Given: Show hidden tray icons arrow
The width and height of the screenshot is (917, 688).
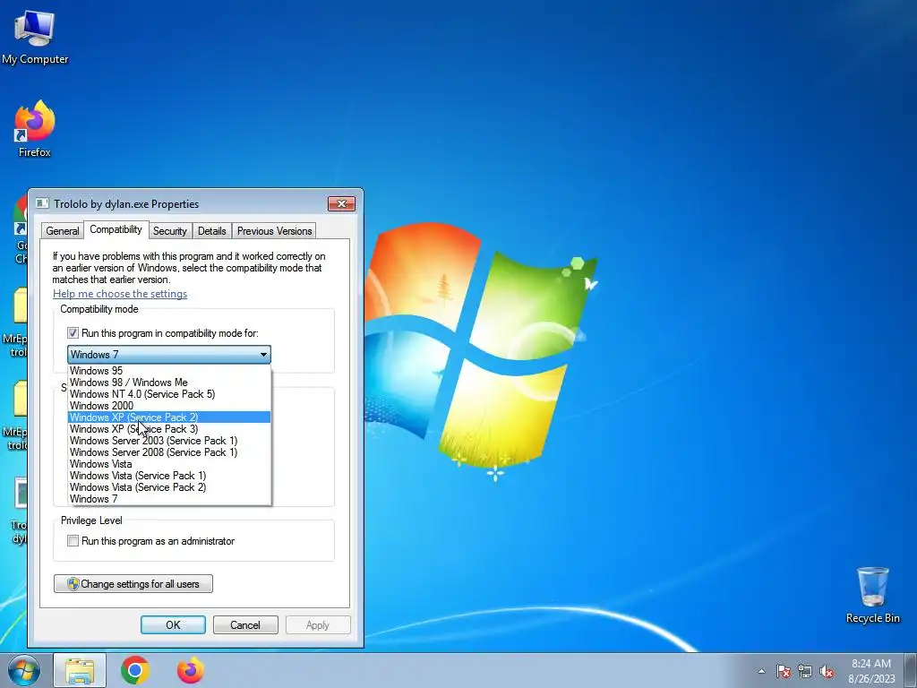Looking at the screenshot, I should (x=761, y=672).
